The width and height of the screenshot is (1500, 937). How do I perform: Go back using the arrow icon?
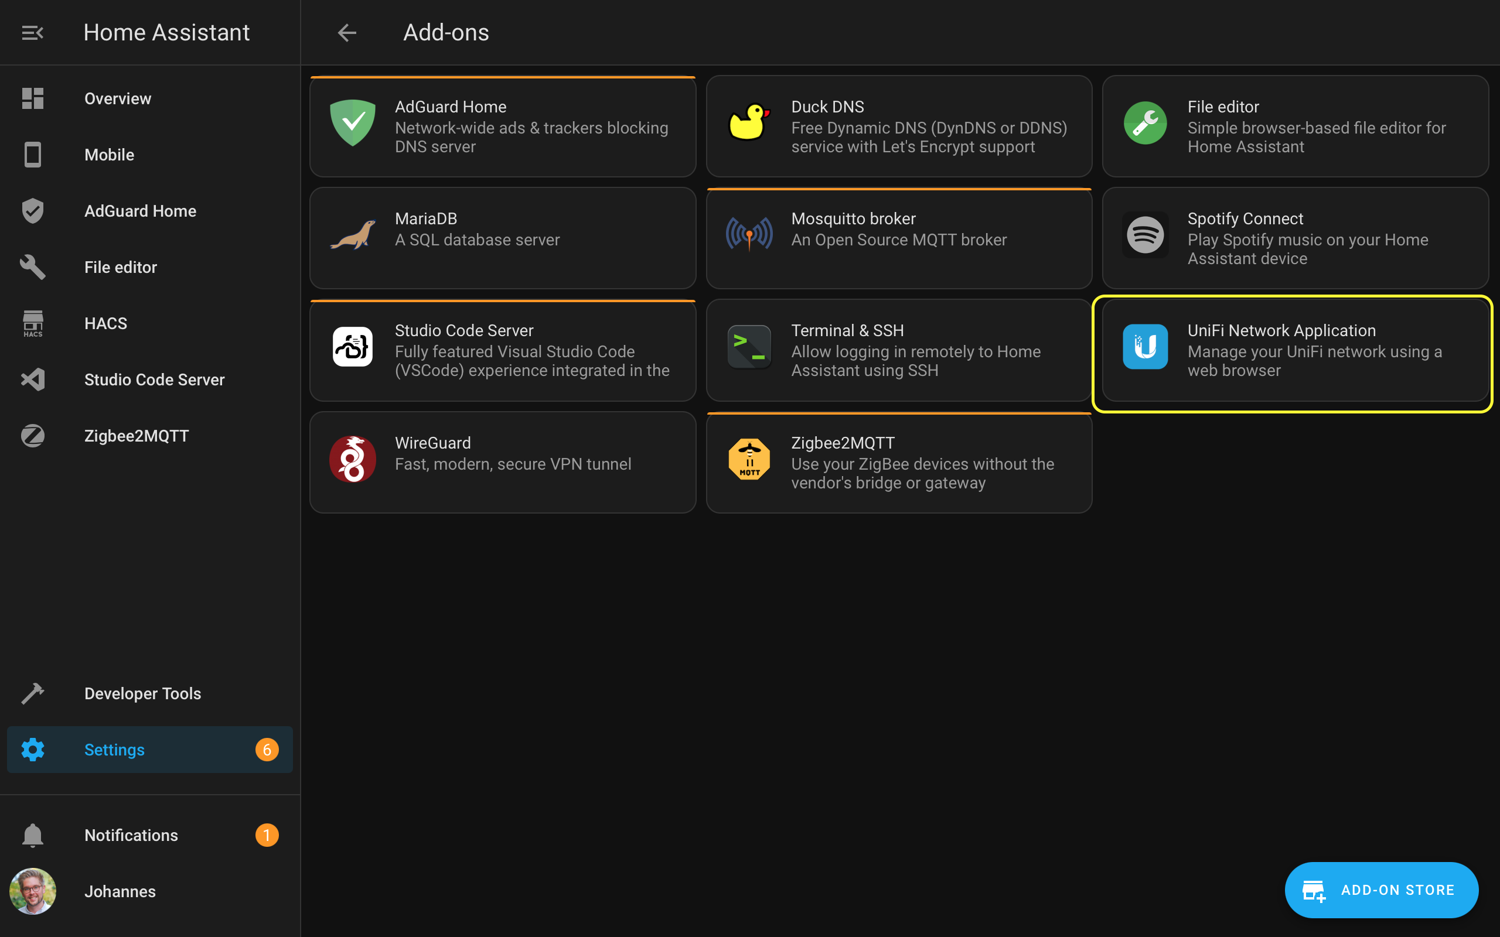click(347, 32)
